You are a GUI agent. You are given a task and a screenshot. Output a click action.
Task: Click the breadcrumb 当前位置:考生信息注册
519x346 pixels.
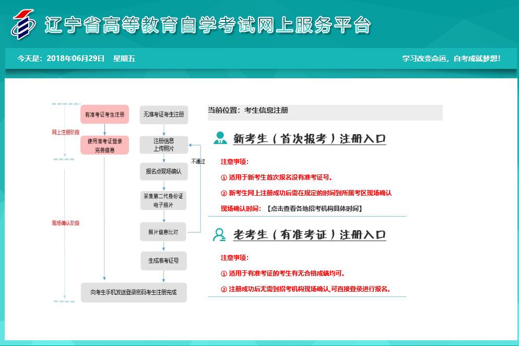[x=248, y=110]
